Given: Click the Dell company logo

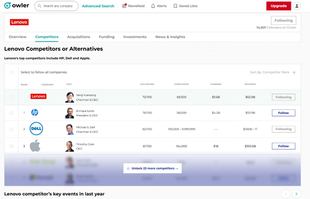Looking at the screenshot, I should click(35, 129).
